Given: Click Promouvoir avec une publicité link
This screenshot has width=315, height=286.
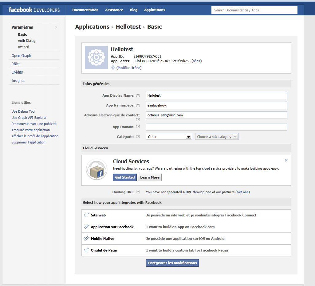Looking at the screenshot, I should coord(34,124).
